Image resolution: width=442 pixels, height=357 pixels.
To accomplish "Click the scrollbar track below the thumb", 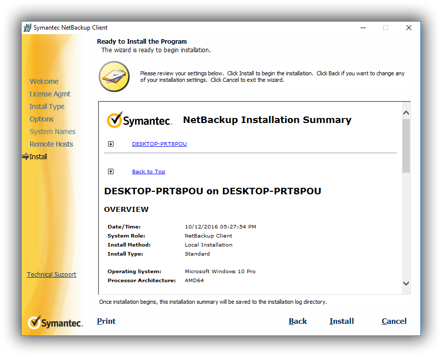I will pos(406,225).
